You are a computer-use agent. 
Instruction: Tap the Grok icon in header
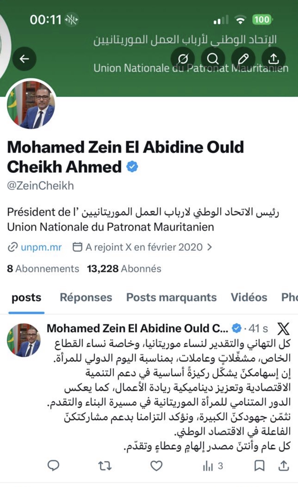click(183, 59)
